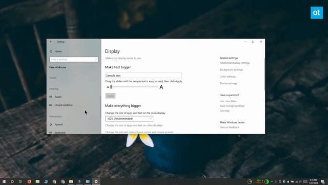Click the Get help link
This screenshot has width=328, height=185.
click(x=224, y=111)
